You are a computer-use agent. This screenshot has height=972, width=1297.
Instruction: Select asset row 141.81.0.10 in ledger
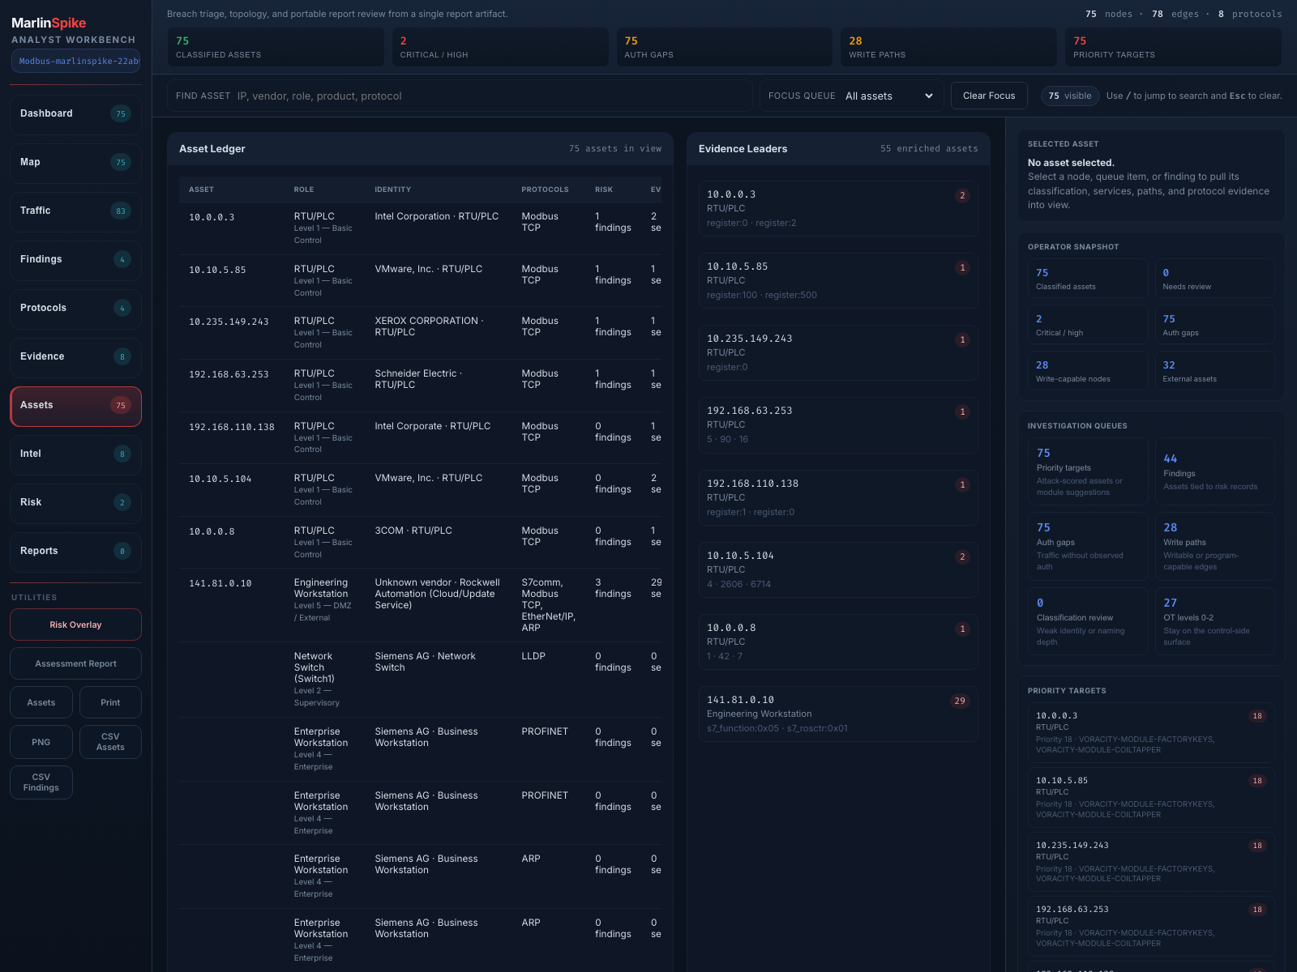click(x=420, y=605)
